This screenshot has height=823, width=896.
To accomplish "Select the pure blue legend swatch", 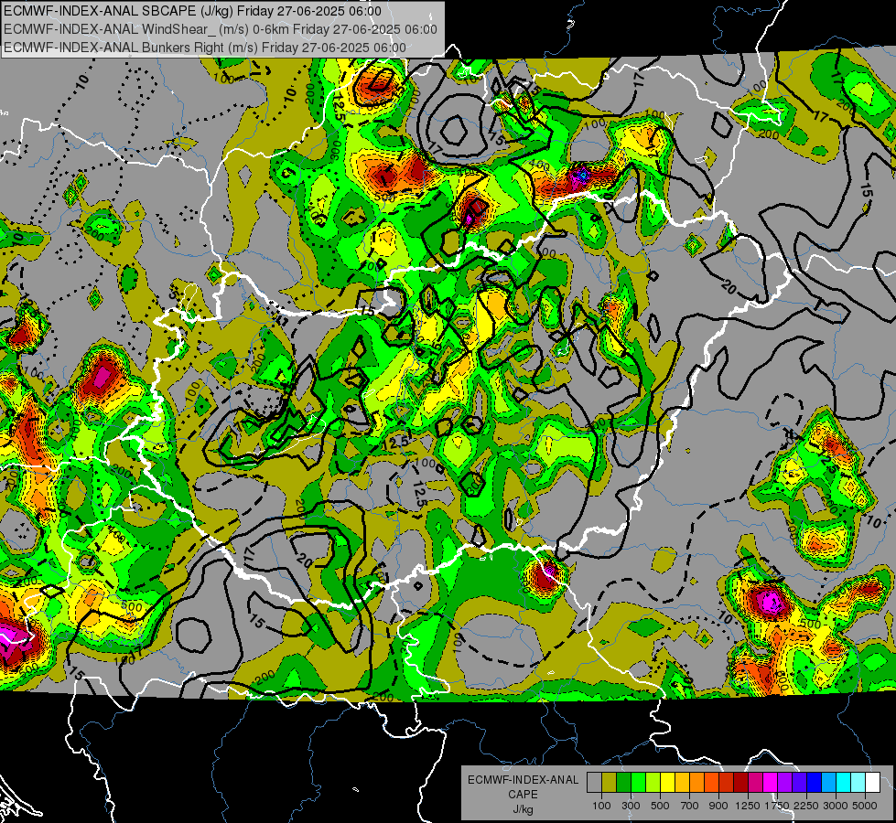I will [x=814, y=783].
